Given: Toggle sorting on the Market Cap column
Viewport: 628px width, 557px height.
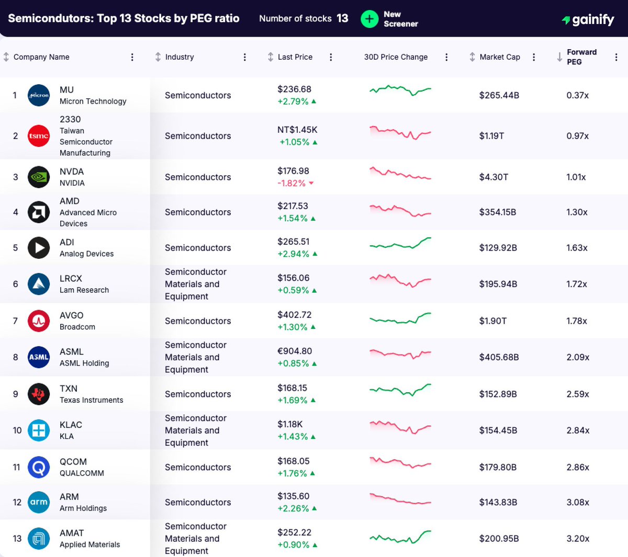Looking at the screenshot, I should 472,57.
